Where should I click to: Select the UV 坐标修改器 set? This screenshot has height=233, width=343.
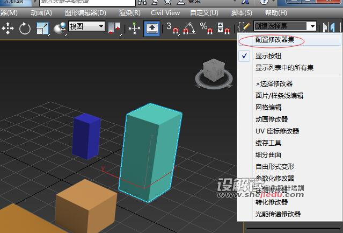[277, 131]
